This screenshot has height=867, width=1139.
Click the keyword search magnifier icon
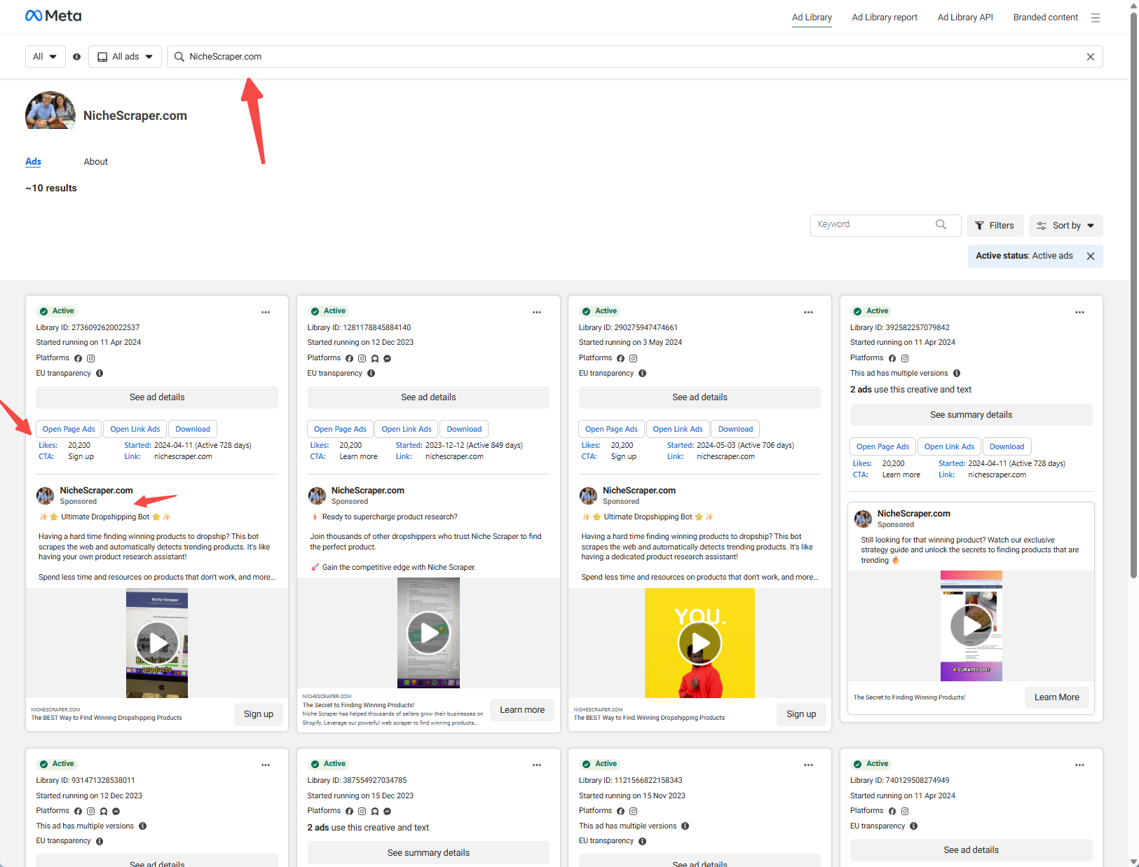pos(941,224)
